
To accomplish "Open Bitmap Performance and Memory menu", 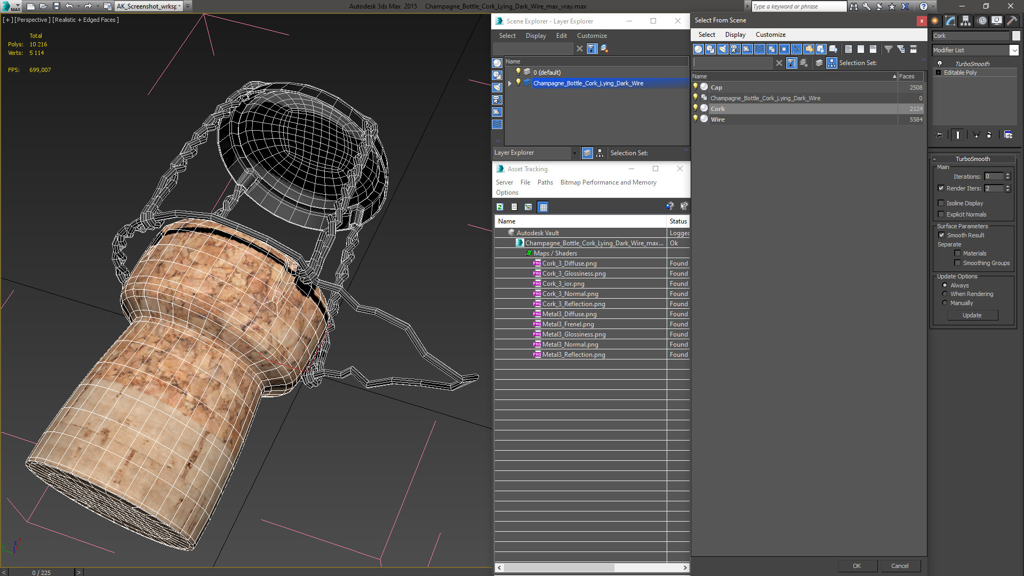I will [608, 182].
